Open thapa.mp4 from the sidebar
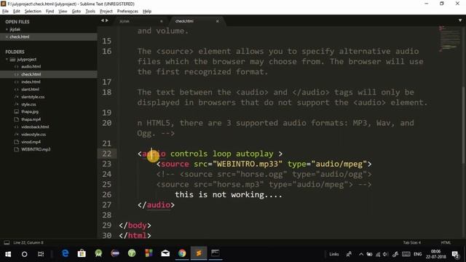This screenshot has width=466, height=262. [x=31, y=119]
